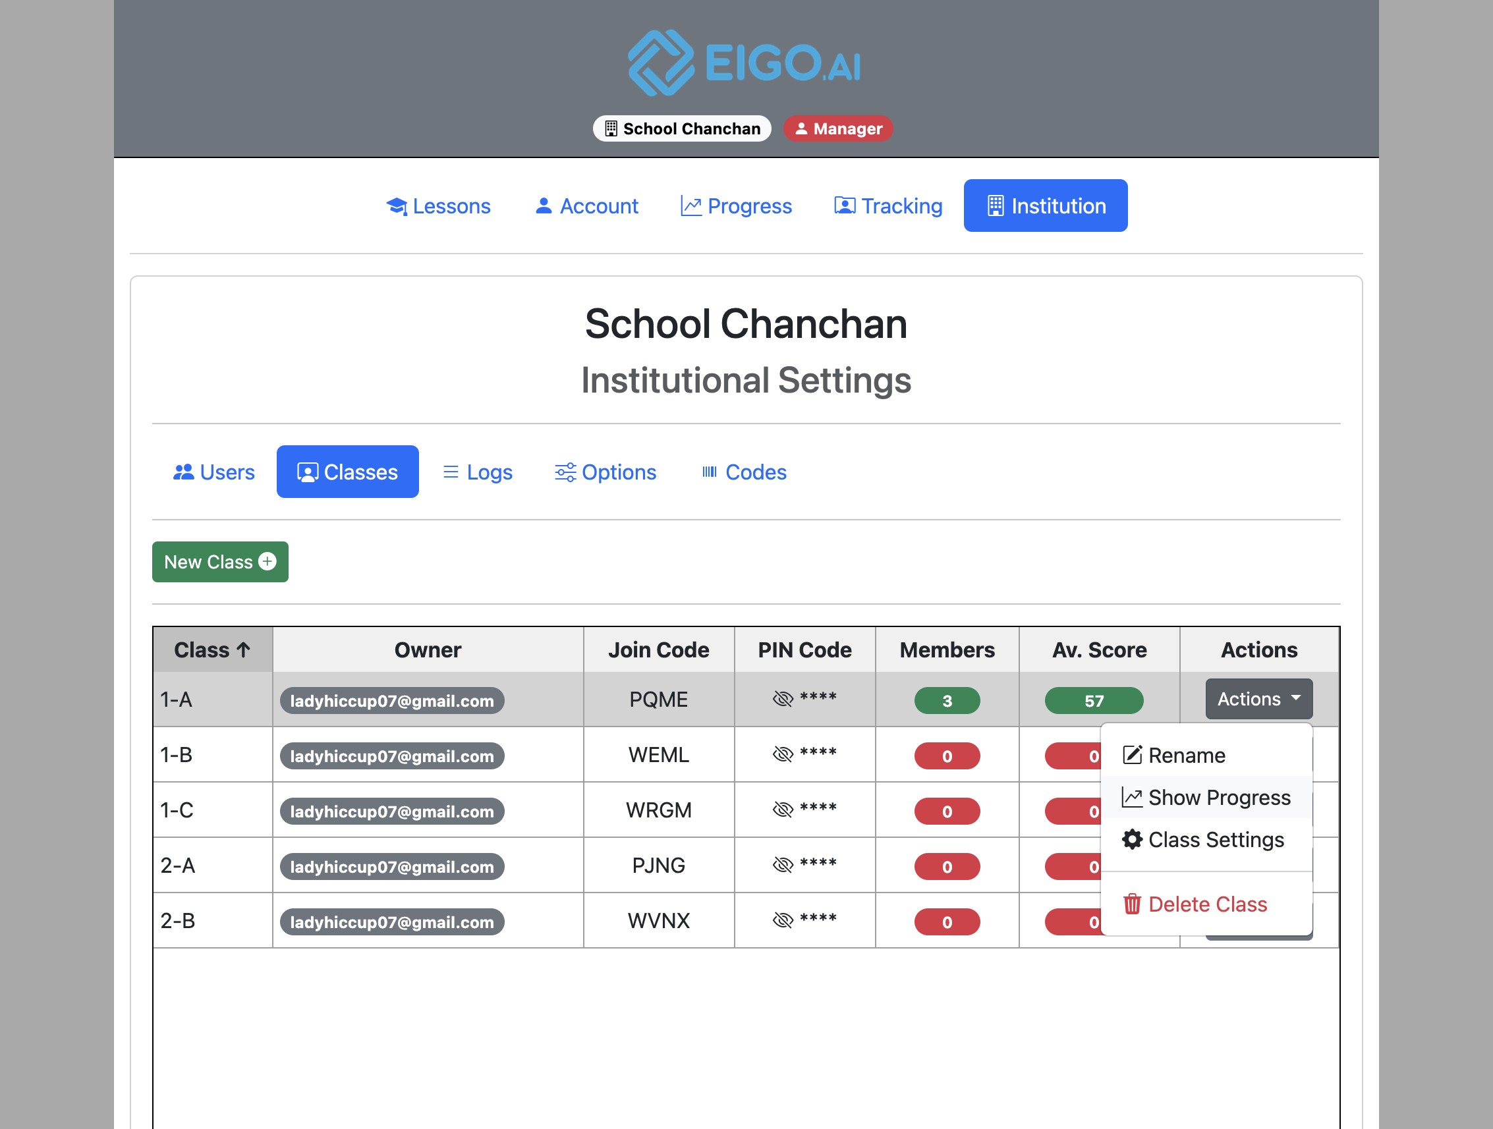
Task: Click join code WEML
Action: [x=659, y=754]
